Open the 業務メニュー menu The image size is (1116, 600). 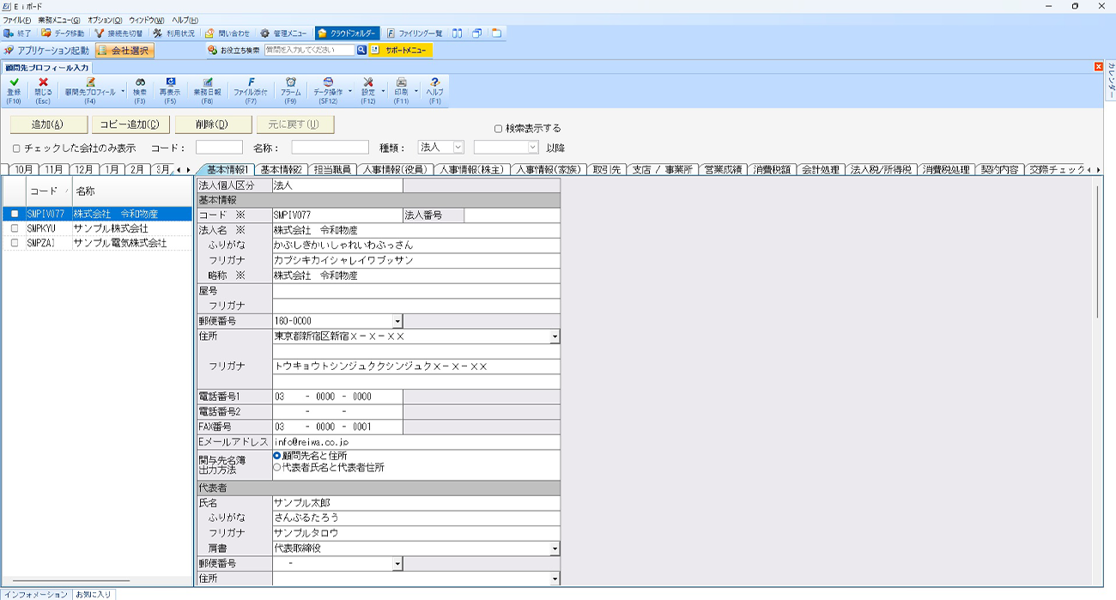[59, 20]
